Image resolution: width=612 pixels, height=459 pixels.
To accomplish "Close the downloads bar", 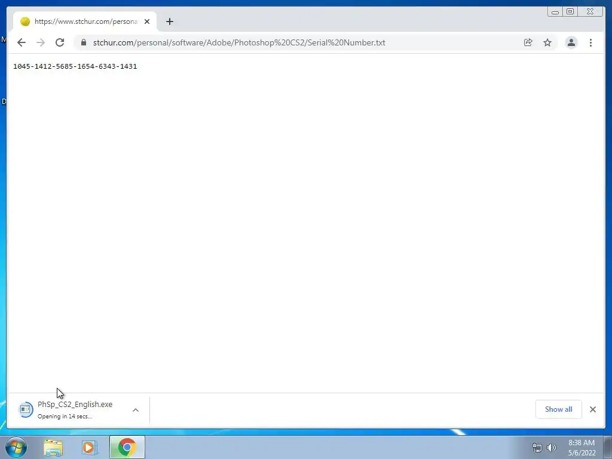I will click(x=593, y=409).
